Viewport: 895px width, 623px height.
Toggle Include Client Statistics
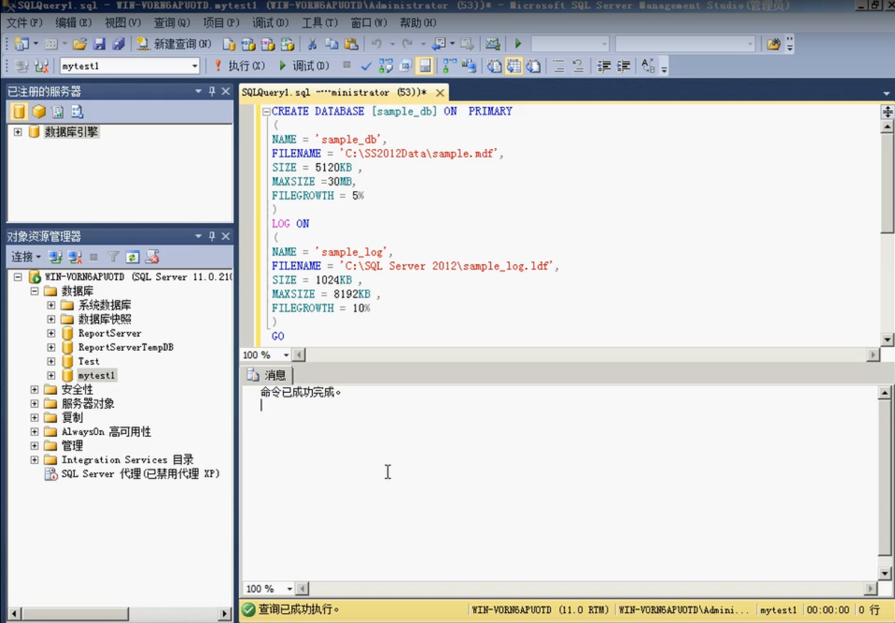(469, 66)
